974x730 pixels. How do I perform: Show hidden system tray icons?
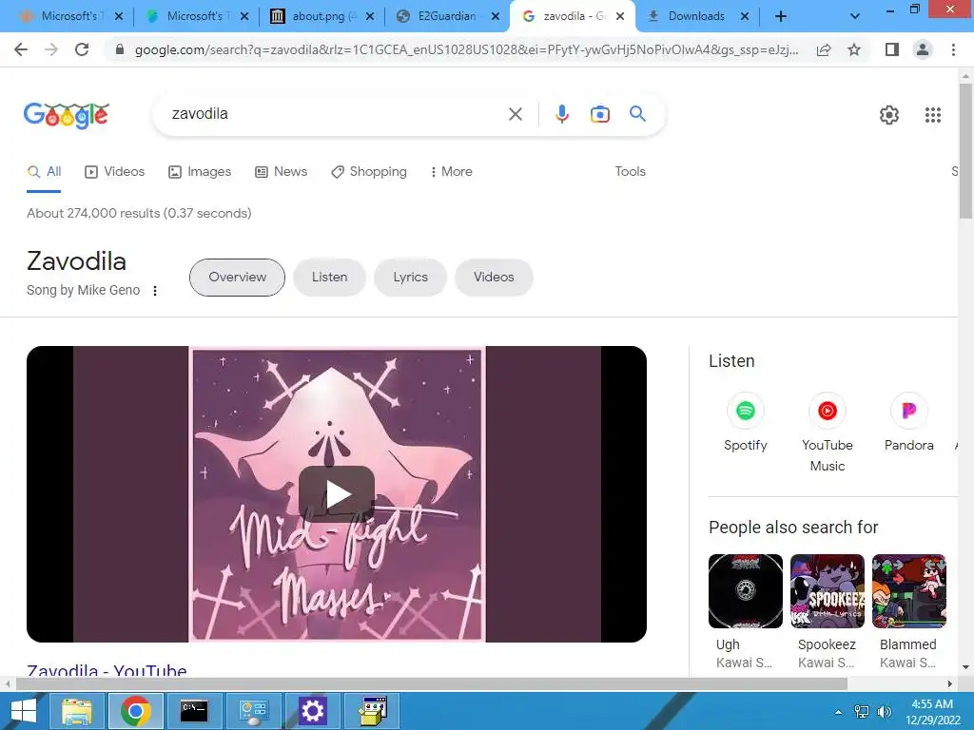(x=839, y=712)
